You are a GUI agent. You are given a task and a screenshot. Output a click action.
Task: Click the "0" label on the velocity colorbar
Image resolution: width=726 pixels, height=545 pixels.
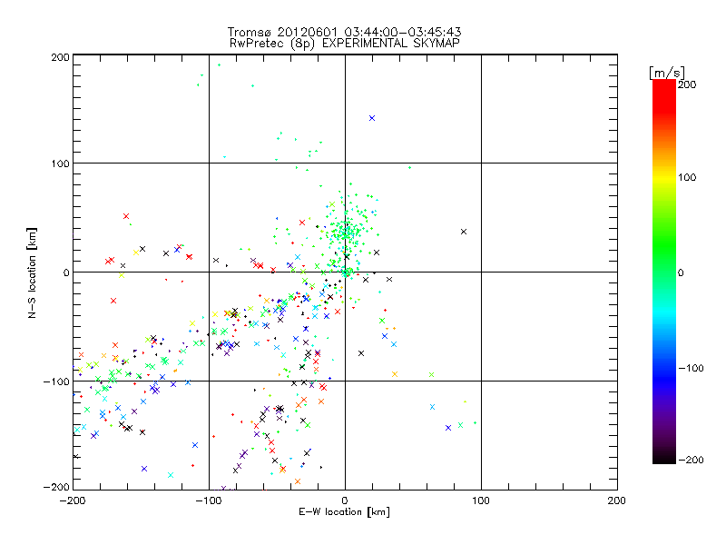click(681, 272)
